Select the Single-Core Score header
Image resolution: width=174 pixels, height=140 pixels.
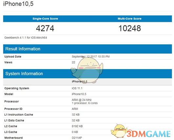pos(45,19)
